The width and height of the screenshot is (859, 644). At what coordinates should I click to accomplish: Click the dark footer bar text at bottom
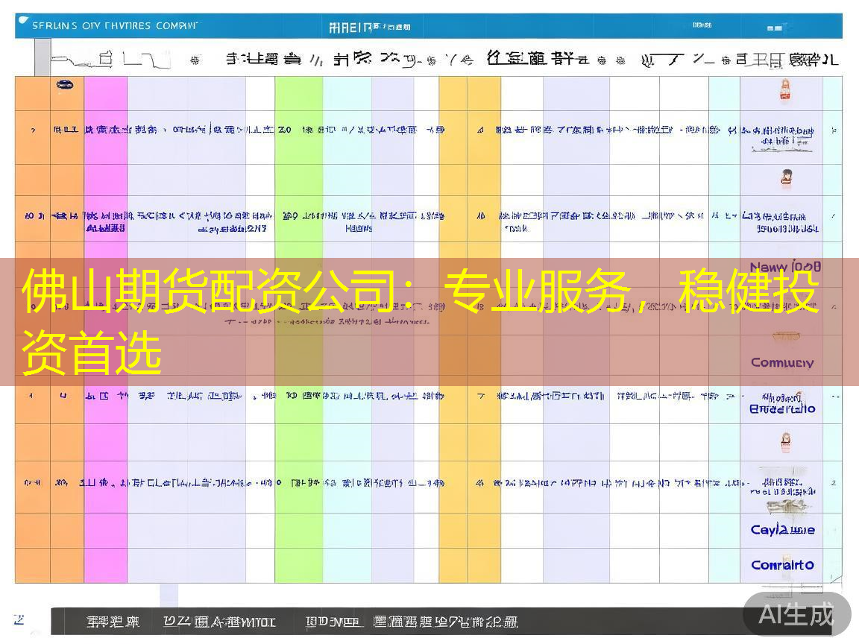[302, 622]
